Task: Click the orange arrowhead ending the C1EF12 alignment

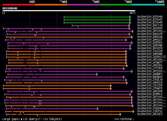Action: pos(134,112)
